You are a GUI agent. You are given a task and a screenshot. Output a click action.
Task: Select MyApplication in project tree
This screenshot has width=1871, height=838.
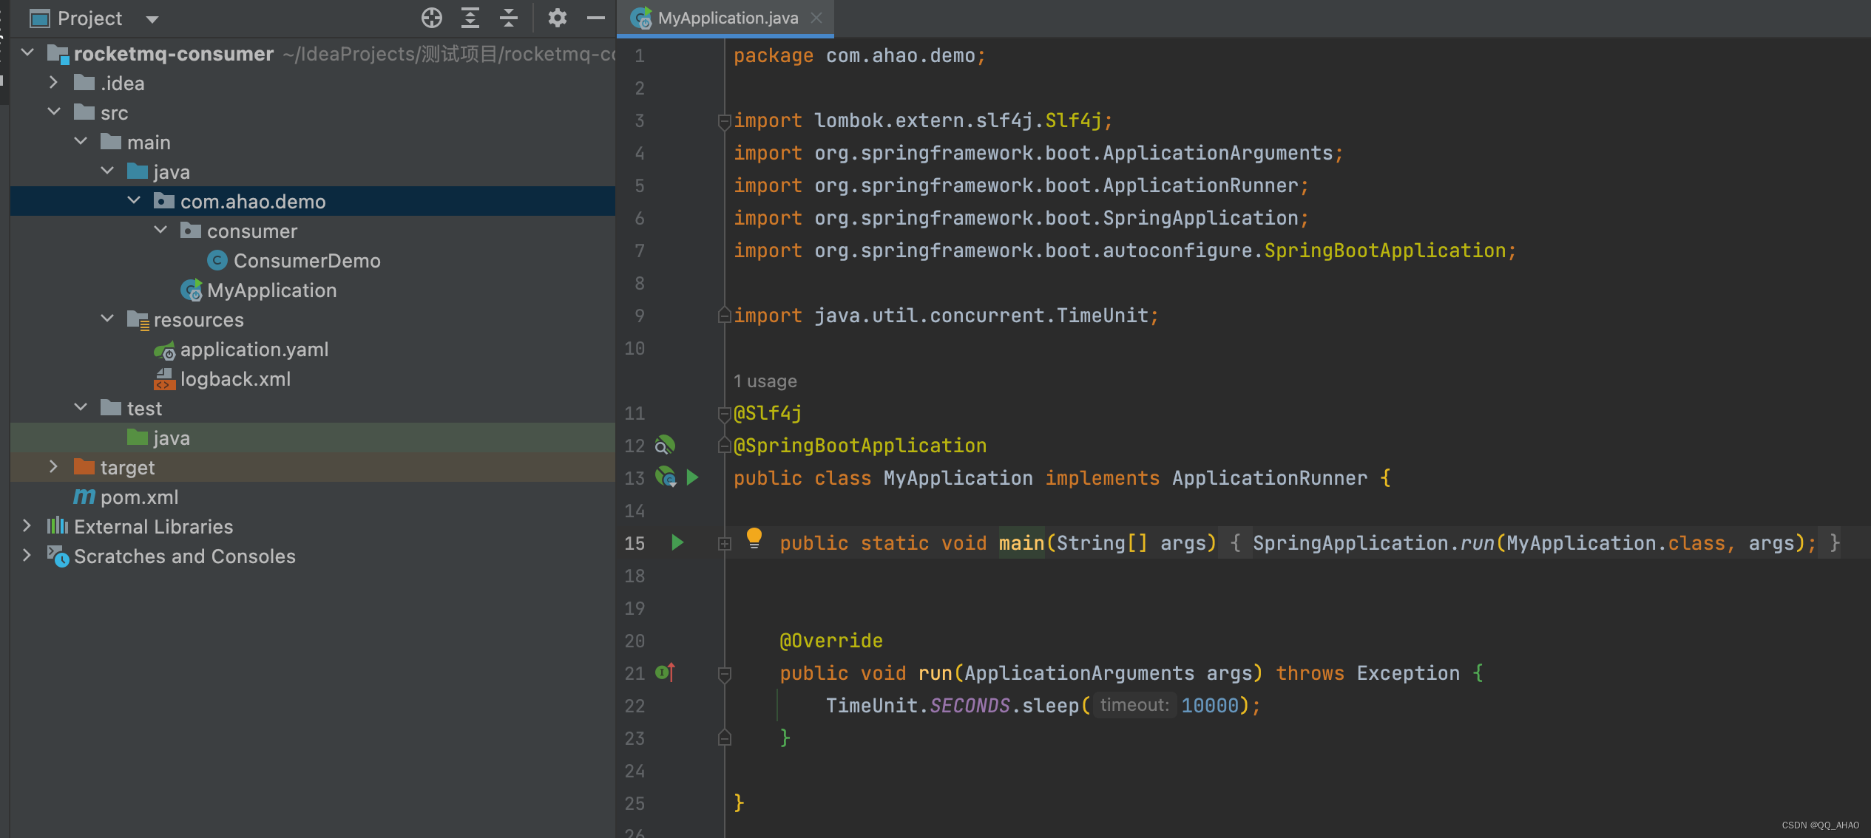tap(271, 290)
